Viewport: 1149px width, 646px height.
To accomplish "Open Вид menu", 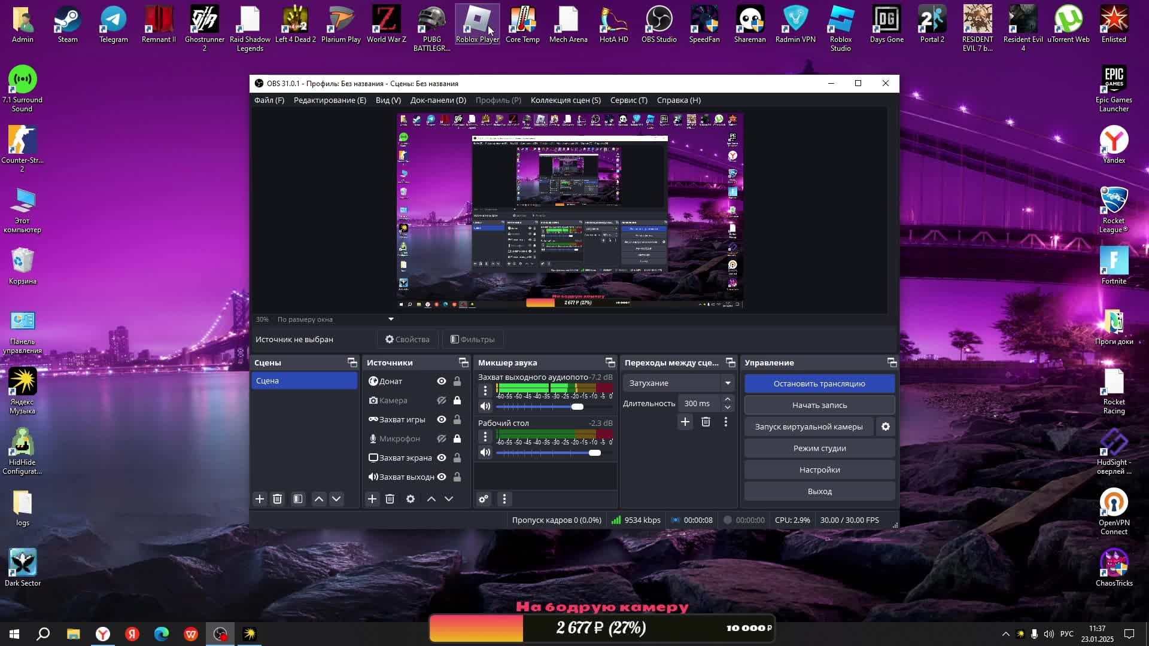I will point(388,100).
